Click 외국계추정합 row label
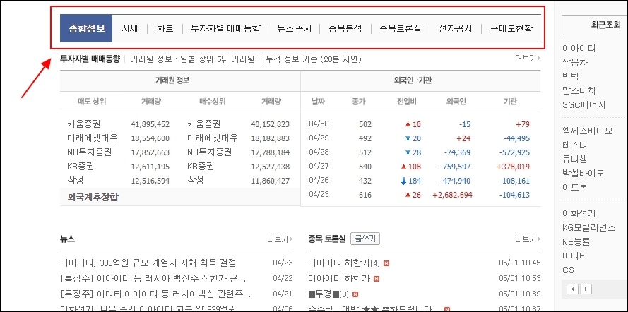This screenshot has height=312, width=628. tap(93, 197)
